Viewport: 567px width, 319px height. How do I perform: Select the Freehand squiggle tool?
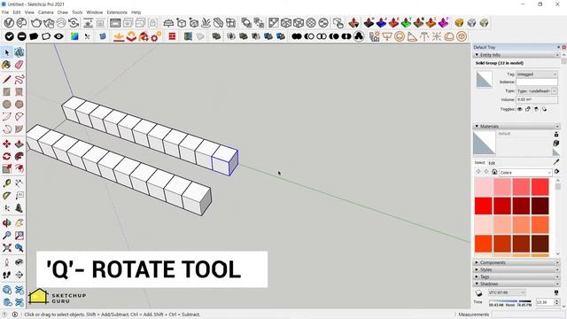(x=19, y=80)
